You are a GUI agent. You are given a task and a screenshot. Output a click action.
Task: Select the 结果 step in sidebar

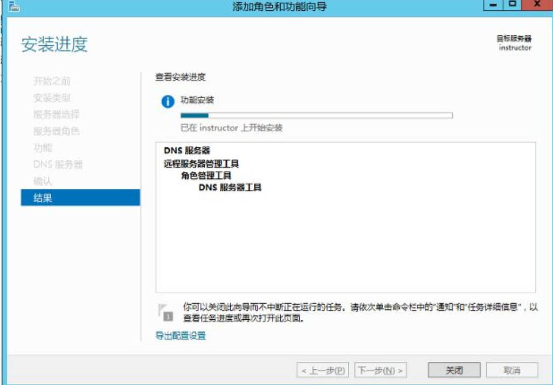(x=80, y=197)
